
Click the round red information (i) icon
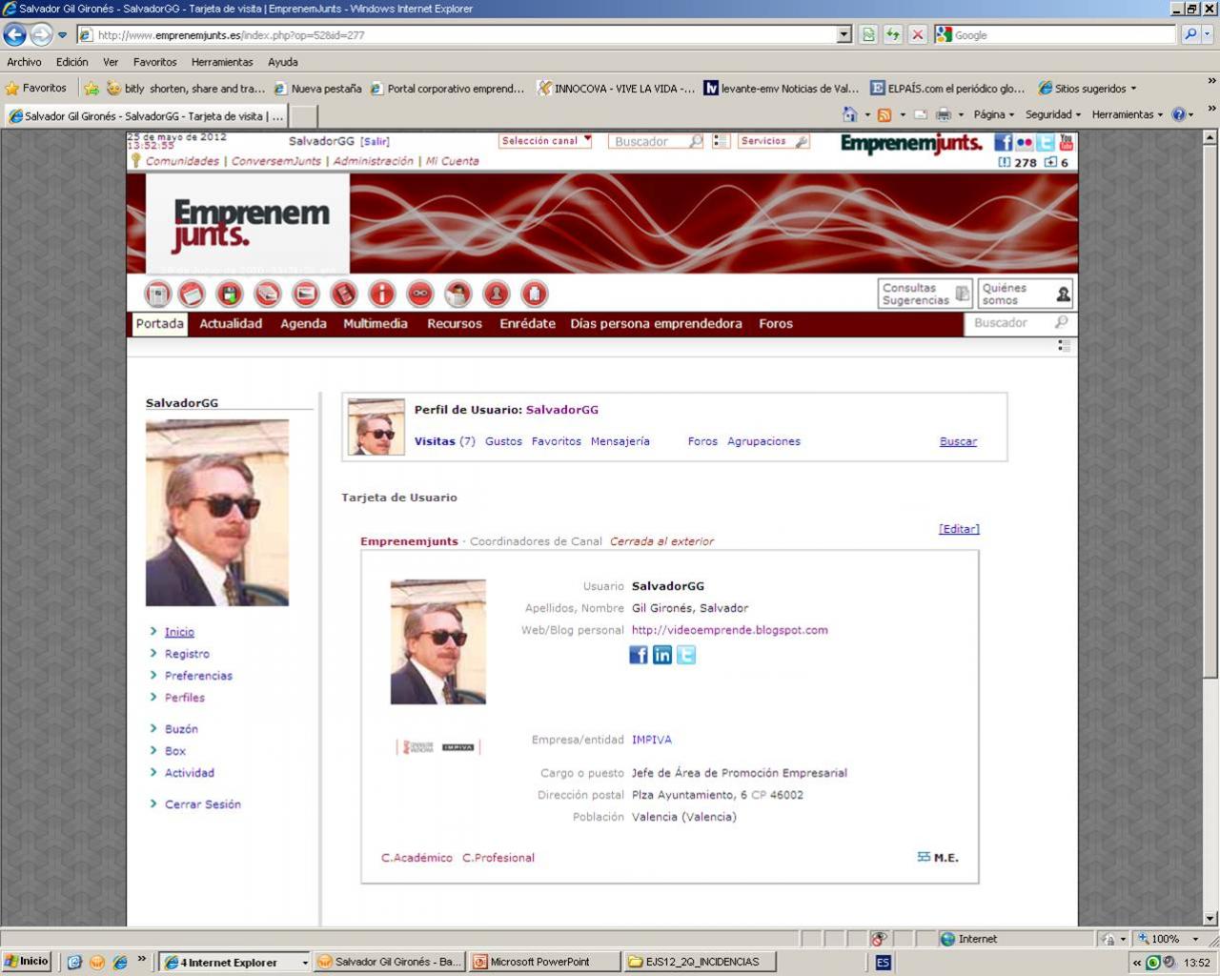pos(381,294)
